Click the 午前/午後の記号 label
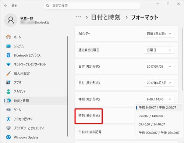Screen dimensions: 184x143 click(x=90, y=132)
